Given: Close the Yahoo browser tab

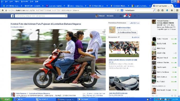Looking at the screenshot, I should coord(64,6).
